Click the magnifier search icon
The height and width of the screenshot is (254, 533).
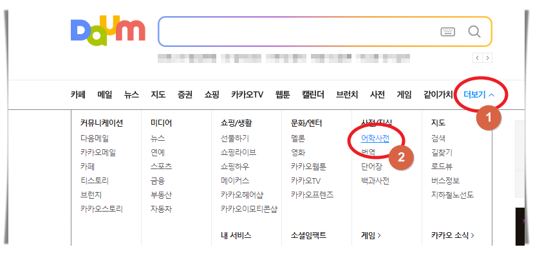pyautogui.click(x=474, y=32)
